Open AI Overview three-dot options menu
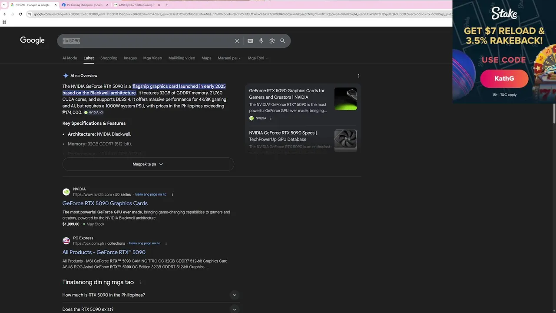This screenshot has height=313, width=556. (x=358, y=76)
